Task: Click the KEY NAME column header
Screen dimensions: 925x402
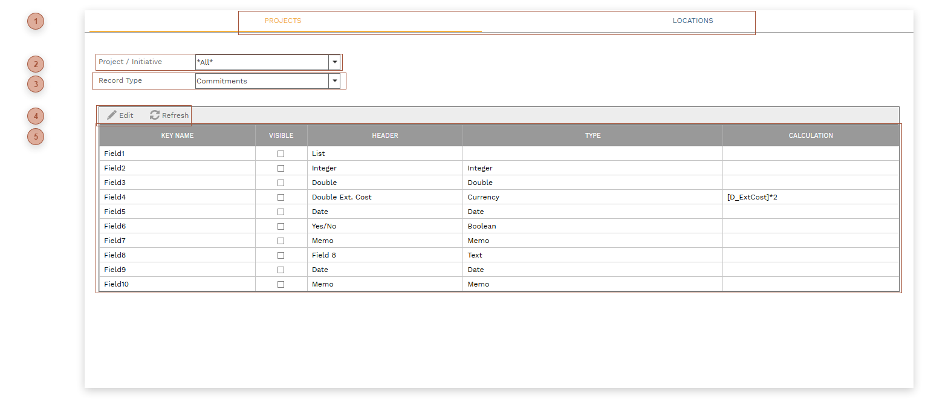Action: tap(177, 135)
